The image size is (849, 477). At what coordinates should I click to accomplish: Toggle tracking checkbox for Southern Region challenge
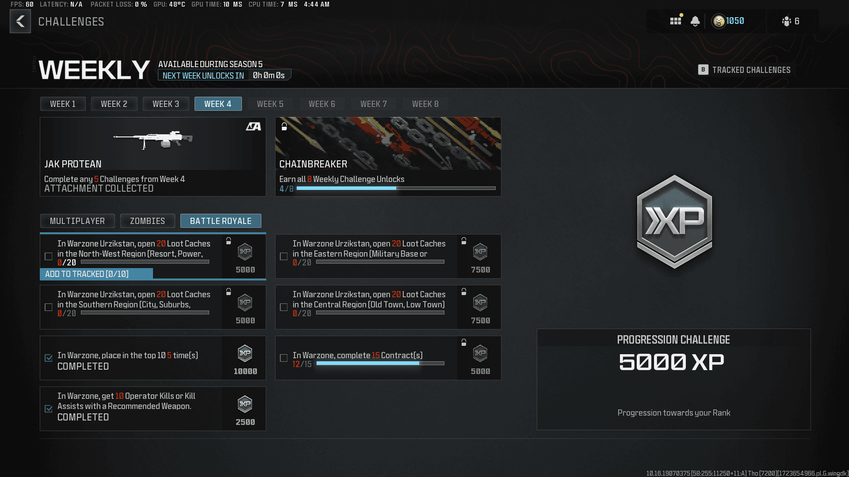[x=49, y=307]
